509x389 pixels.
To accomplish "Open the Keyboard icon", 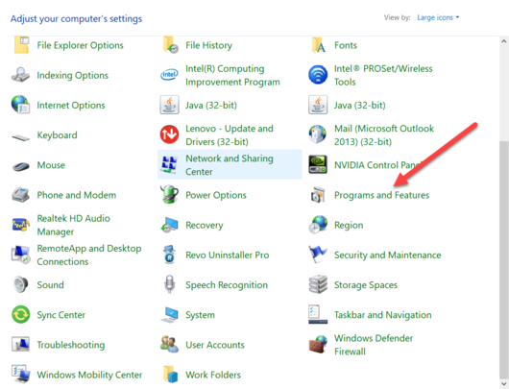I will coord(21,137).
